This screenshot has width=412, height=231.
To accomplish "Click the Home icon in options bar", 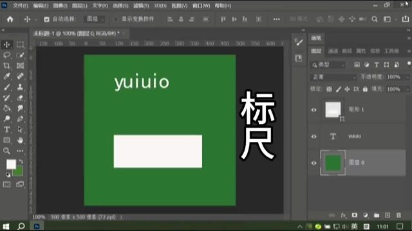I will pyautogui.click(x=10, y=19).
